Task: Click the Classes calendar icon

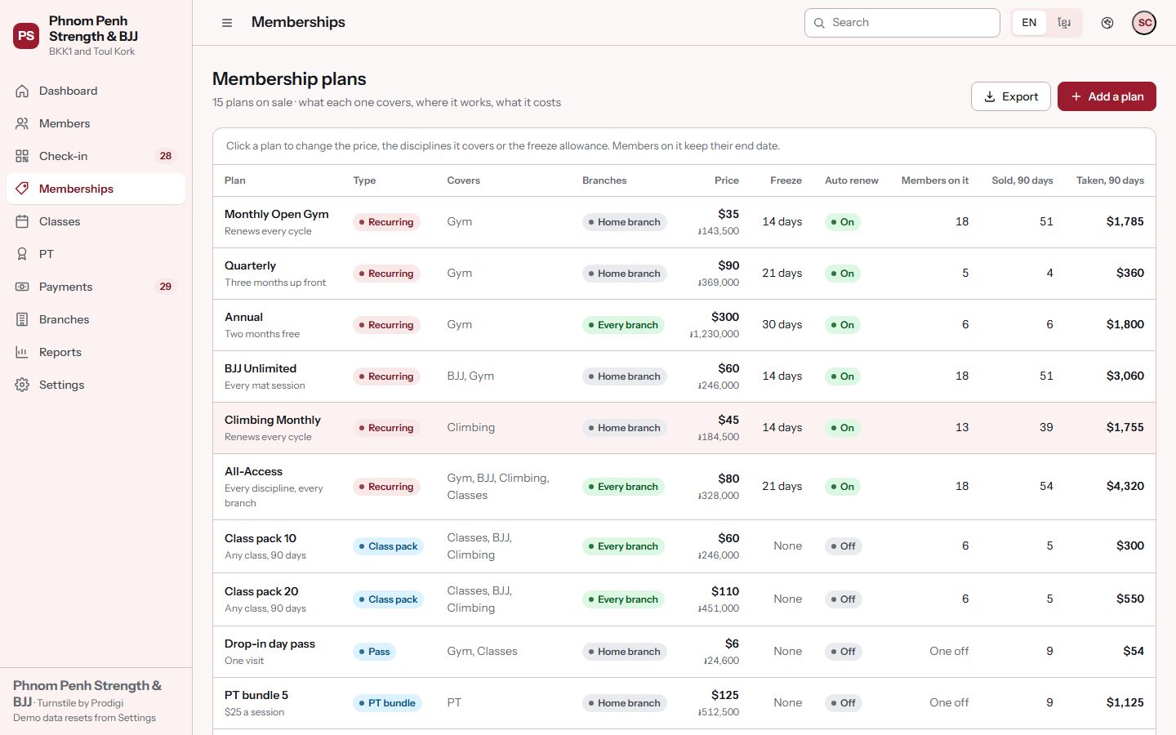Action: (22, 221)
